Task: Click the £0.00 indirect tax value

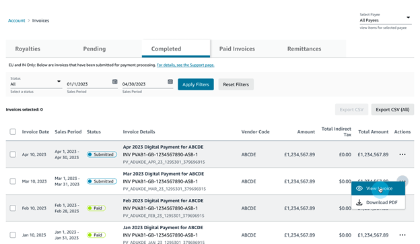Action: [x=345, y=154]
